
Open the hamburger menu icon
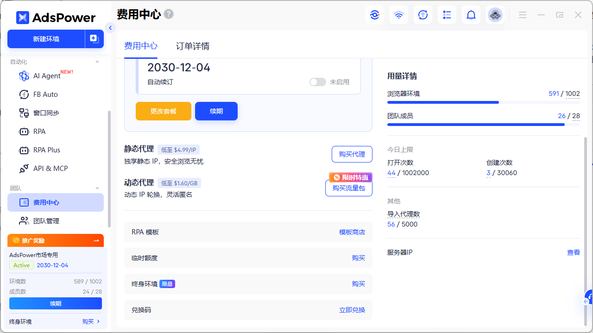[523, 15]
